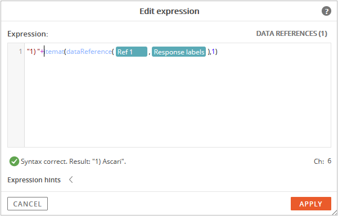Click the itemat function name
This screenshot has height=216, width=338.
pyautogui.click(x=54, y=52)
